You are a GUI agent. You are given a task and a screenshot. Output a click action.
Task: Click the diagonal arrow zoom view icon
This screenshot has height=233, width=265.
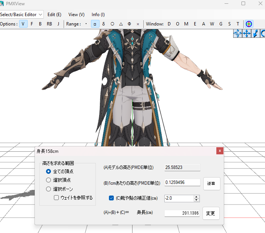pos(256,33)
